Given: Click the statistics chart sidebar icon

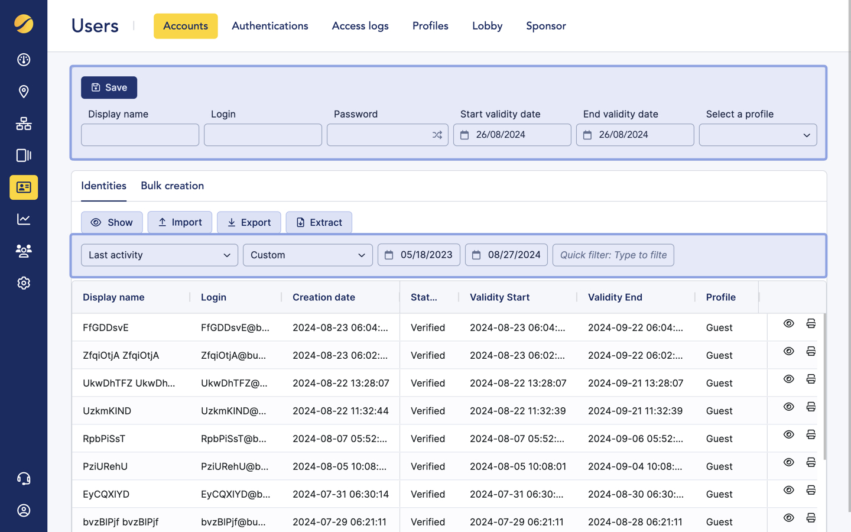Looking at the screenshot, I should (24, 219).
